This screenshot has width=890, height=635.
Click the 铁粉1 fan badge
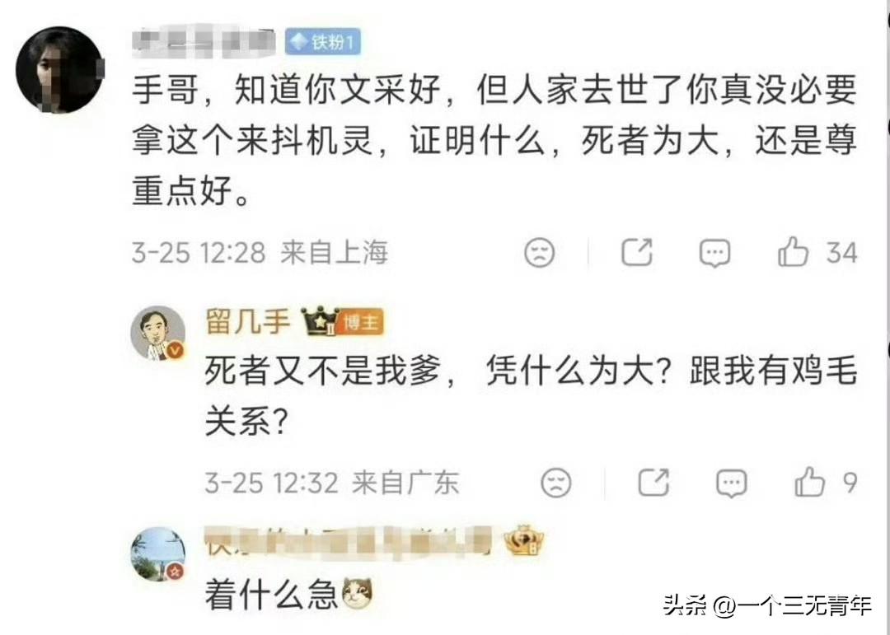322,41
